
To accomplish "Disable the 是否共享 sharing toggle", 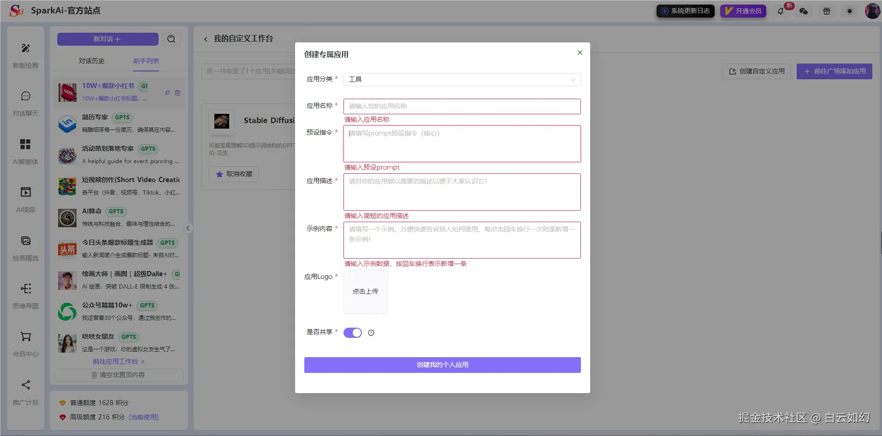I will [352, 332].
